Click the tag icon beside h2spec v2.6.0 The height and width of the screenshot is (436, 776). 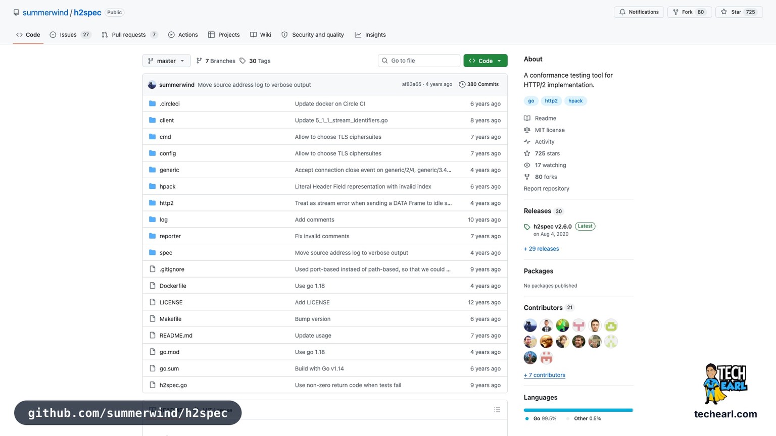click(527, 227)
